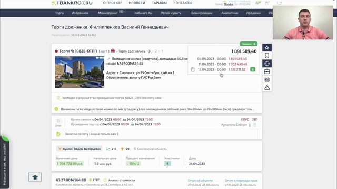Click the warning triangle icon

tap(267, 87)
